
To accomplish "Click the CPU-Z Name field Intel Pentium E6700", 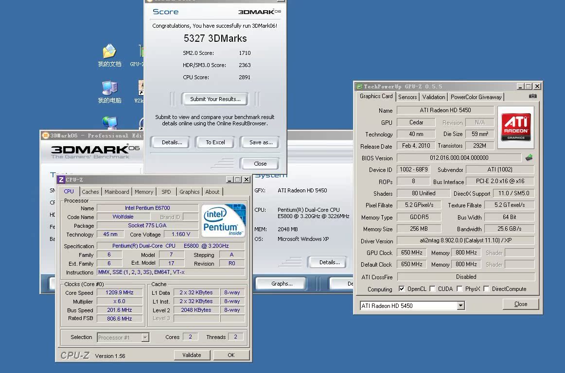I will (x=147, y=208).
